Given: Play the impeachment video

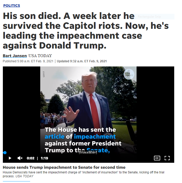Looking at the screenshot, I should (x=10, y=158).
